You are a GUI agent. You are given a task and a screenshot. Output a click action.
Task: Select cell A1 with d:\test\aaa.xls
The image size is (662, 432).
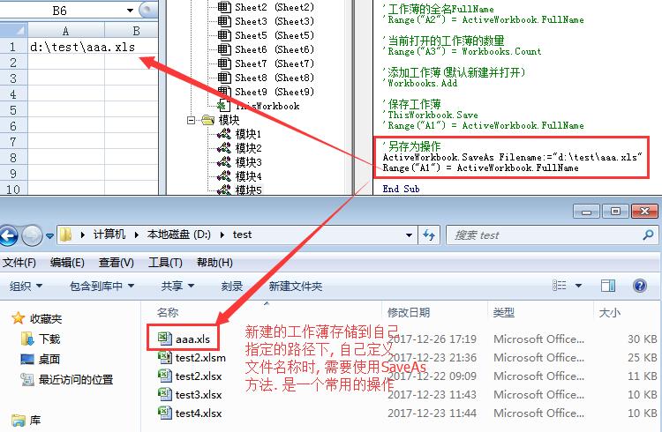point(66,47)
